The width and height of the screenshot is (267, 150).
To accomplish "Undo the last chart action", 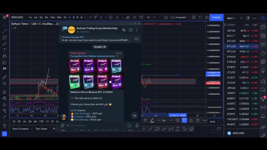I will pos(154,17).
